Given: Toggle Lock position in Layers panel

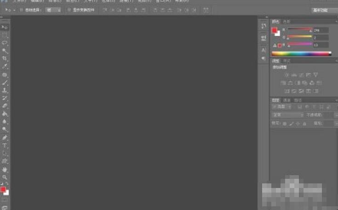Looking at the screenshot, I should point(298,124).
